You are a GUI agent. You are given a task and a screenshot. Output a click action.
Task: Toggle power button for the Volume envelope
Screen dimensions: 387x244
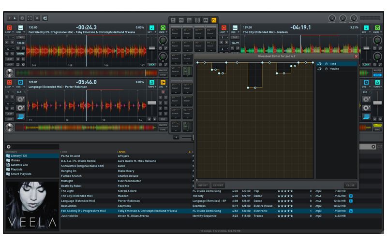pos(326,69)
